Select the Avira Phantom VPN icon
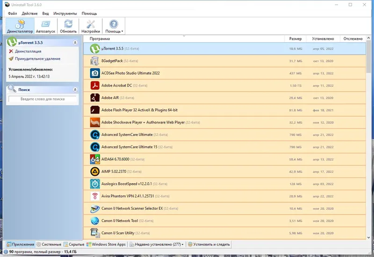The image size is (374, 257). tap(95, 196)
